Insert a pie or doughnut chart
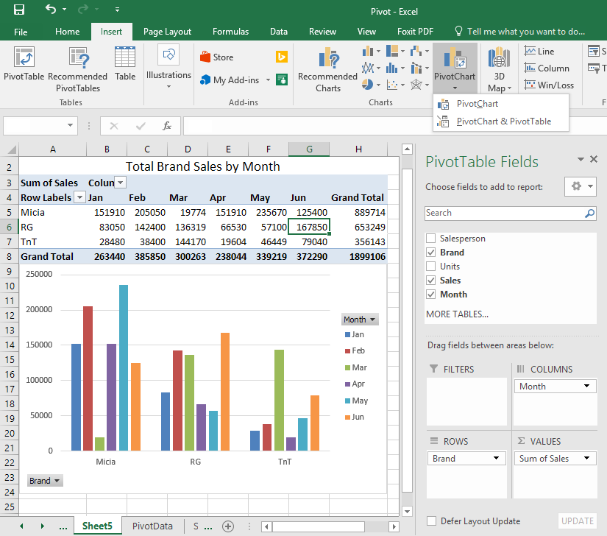Viewport: 607px width, 536px height. (371, 85)
